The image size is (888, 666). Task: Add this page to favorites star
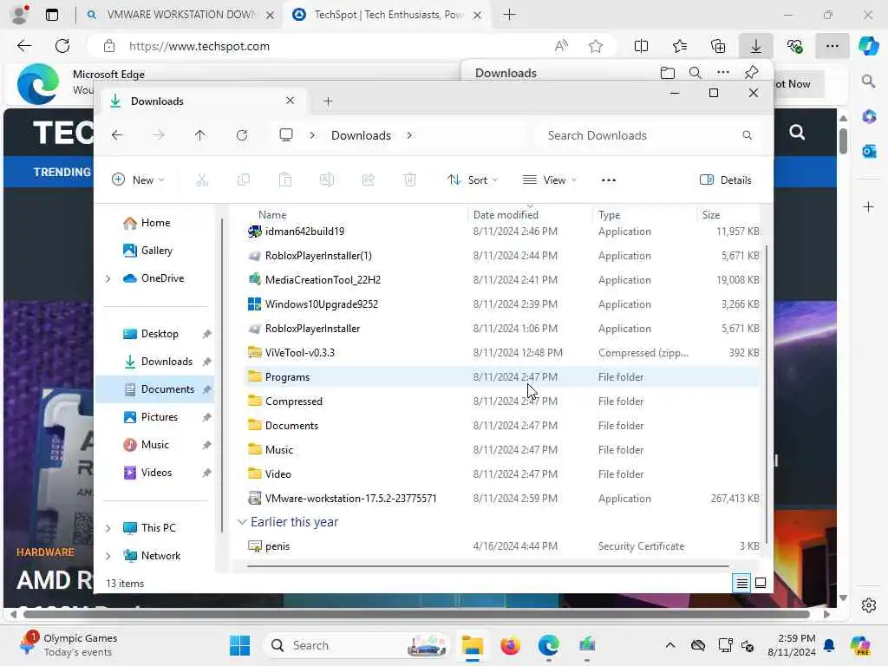tap(595, 47)
